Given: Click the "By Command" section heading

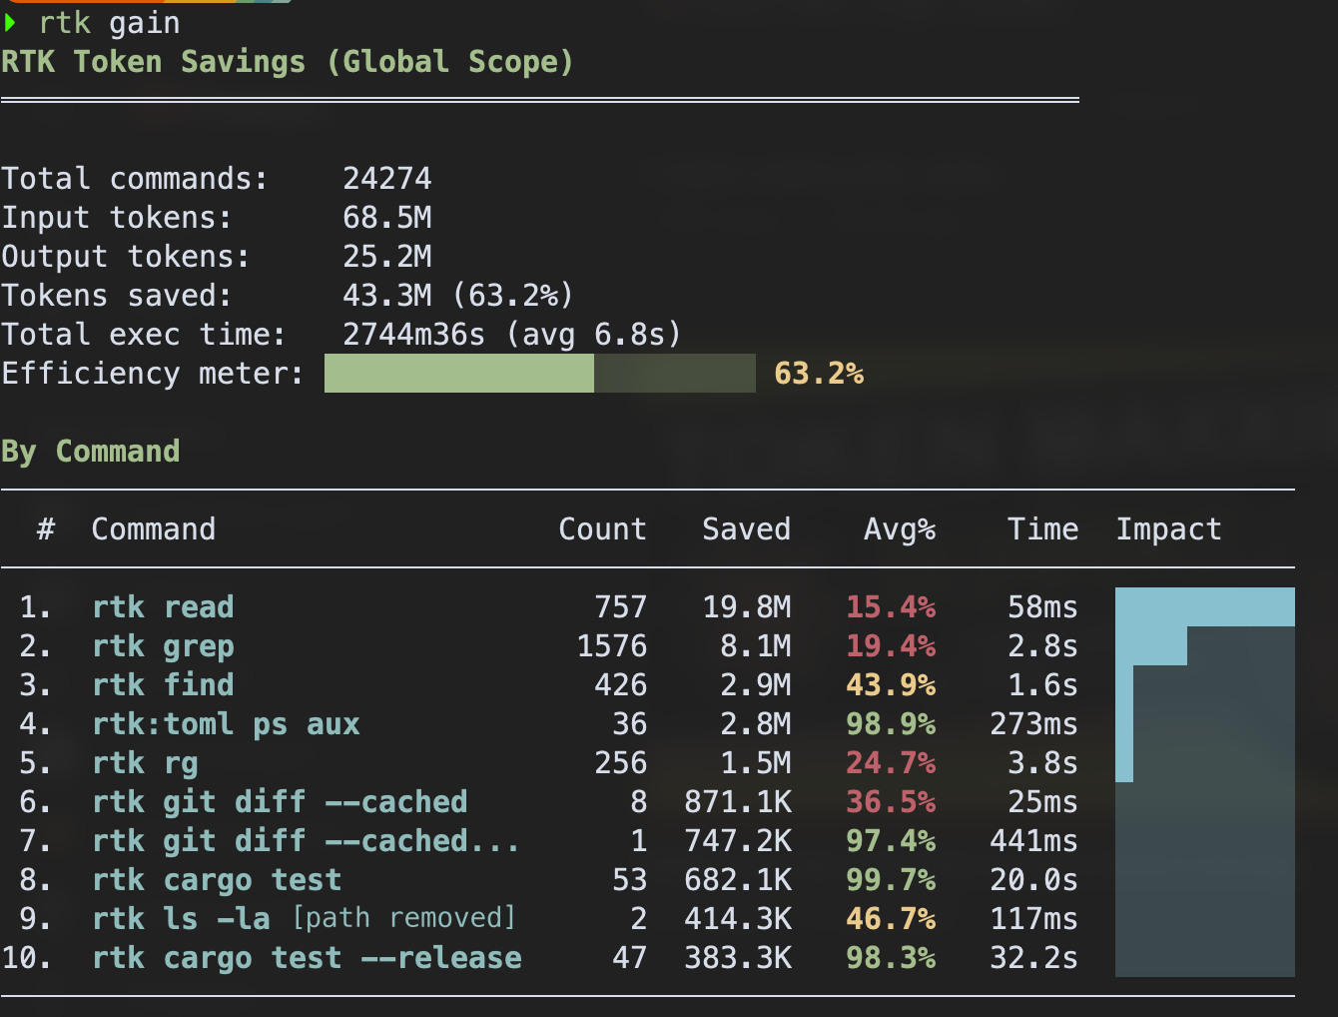Looking at the screenshot, I should click(x=90, y=452).
